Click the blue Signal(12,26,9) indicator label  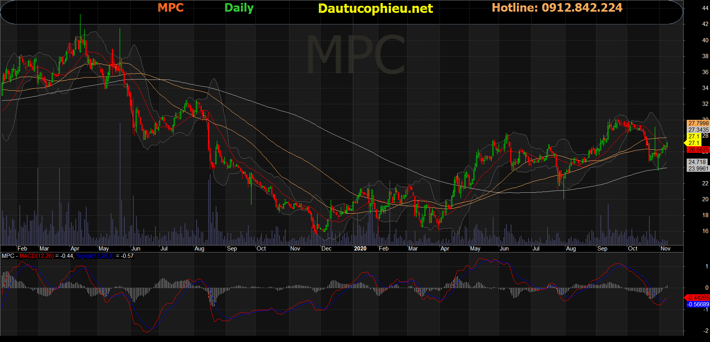(95, 256)
